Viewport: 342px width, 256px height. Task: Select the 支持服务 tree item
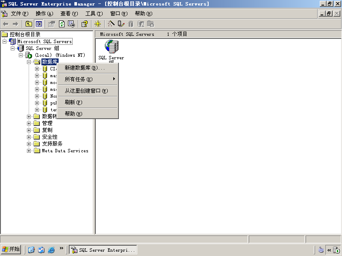point(52,144)
